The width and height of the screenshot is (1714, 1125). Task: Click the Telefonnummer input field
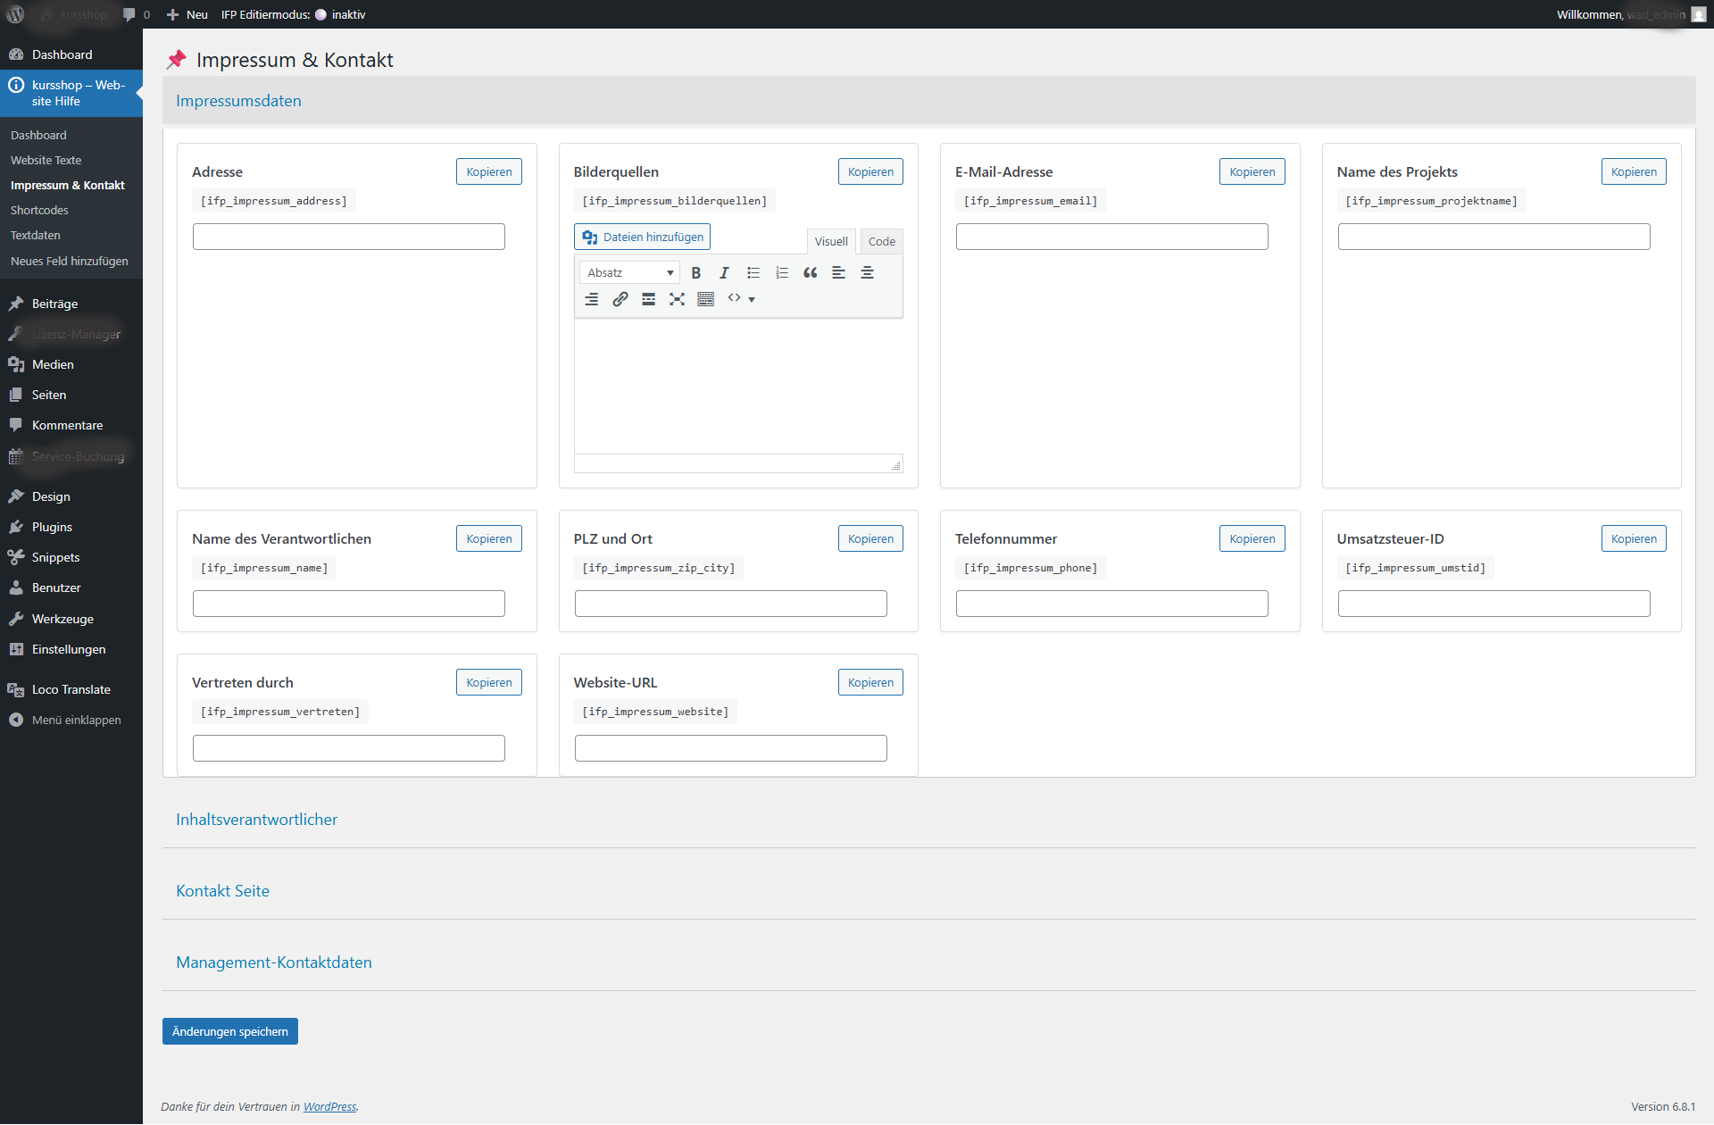[x=1111, y=604]
